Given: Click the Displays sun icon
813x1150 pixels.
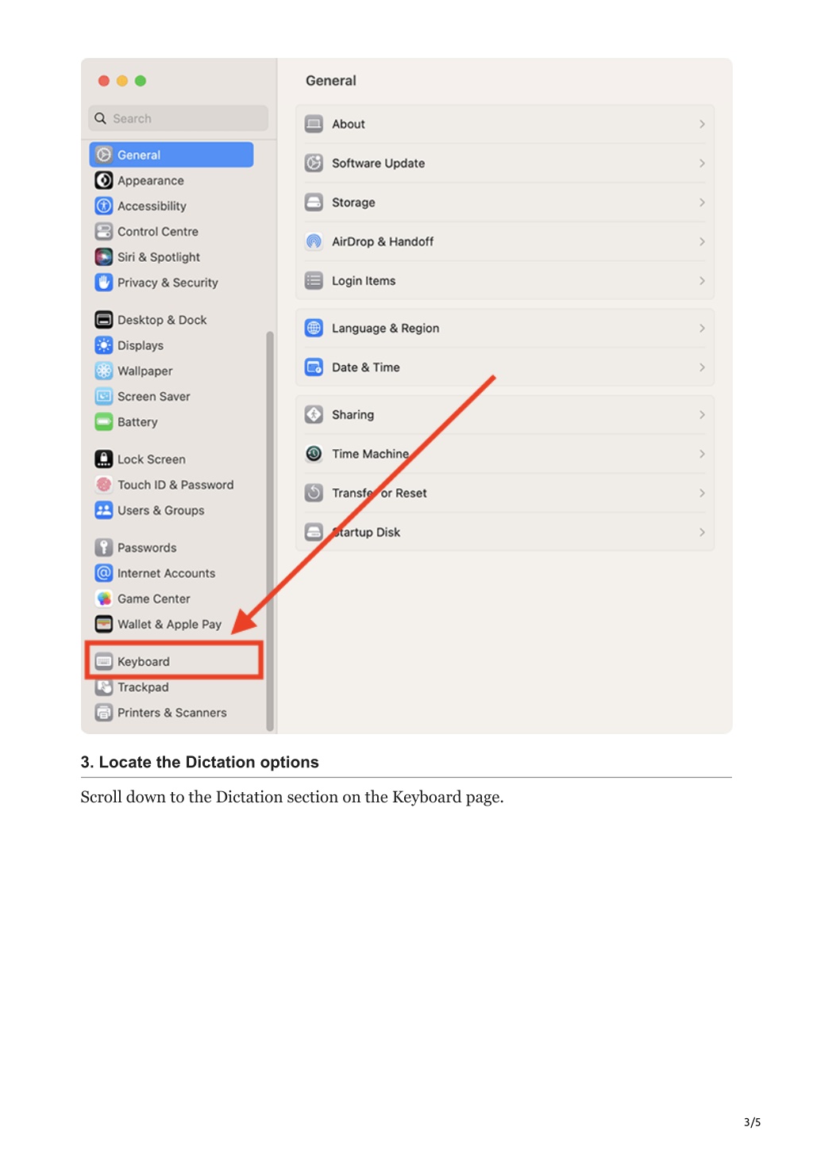Looking at the screenshot, I should (104, 345).
